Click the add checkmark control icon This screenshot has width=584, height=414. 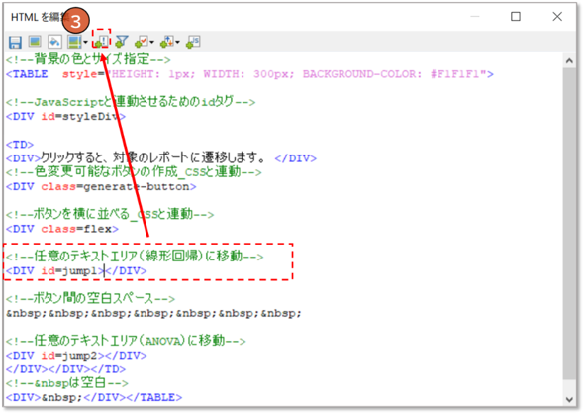pos(142,42)
